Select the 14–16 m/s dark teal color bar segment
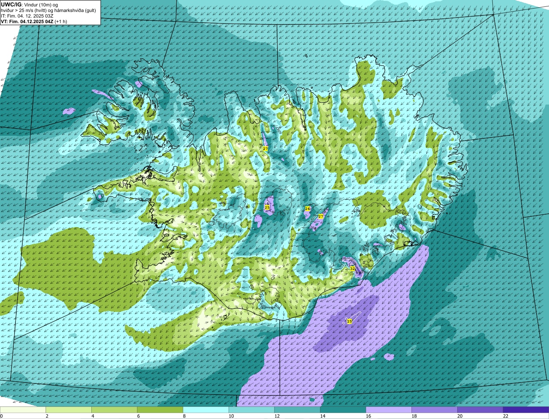 [343, 410]
